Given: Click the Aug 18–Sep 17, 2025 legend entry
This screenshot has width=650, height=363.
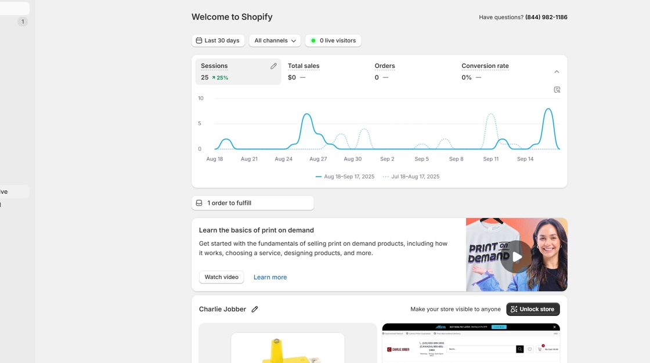Looking at the screenshot, I should 345,176.
